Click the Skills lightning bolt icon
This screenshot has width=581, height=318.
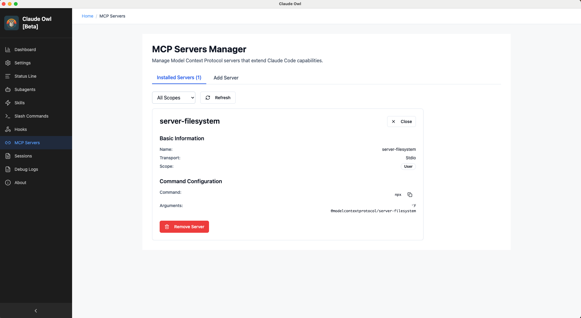(8, 103)
